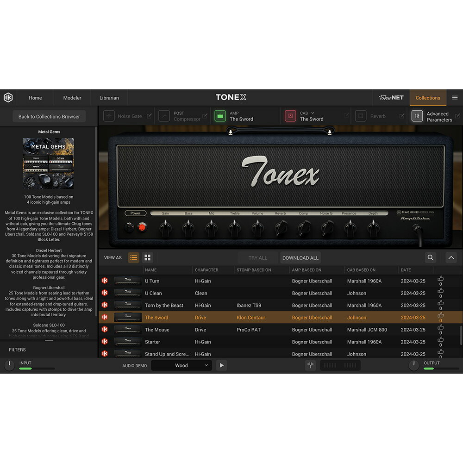This screenshot has width=463, height=463.
Task: Go to the Home tab
Action: coord(35,98)
